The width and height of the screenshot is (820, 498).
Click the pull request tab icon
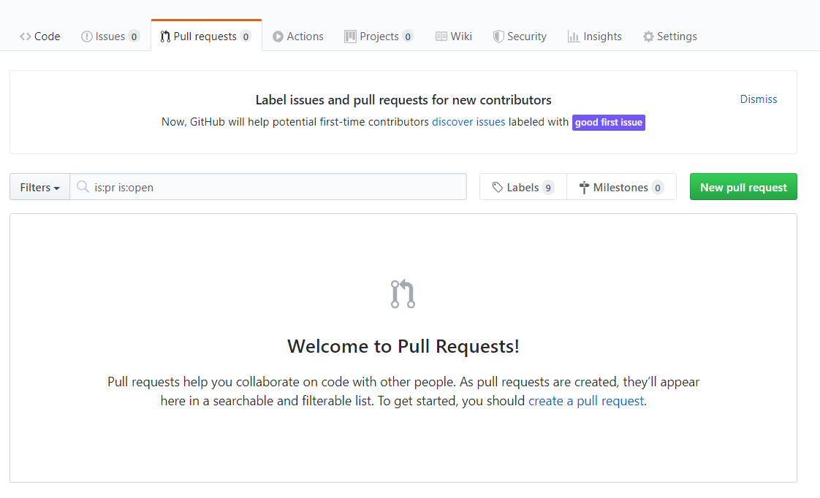[x=165, y=37]
